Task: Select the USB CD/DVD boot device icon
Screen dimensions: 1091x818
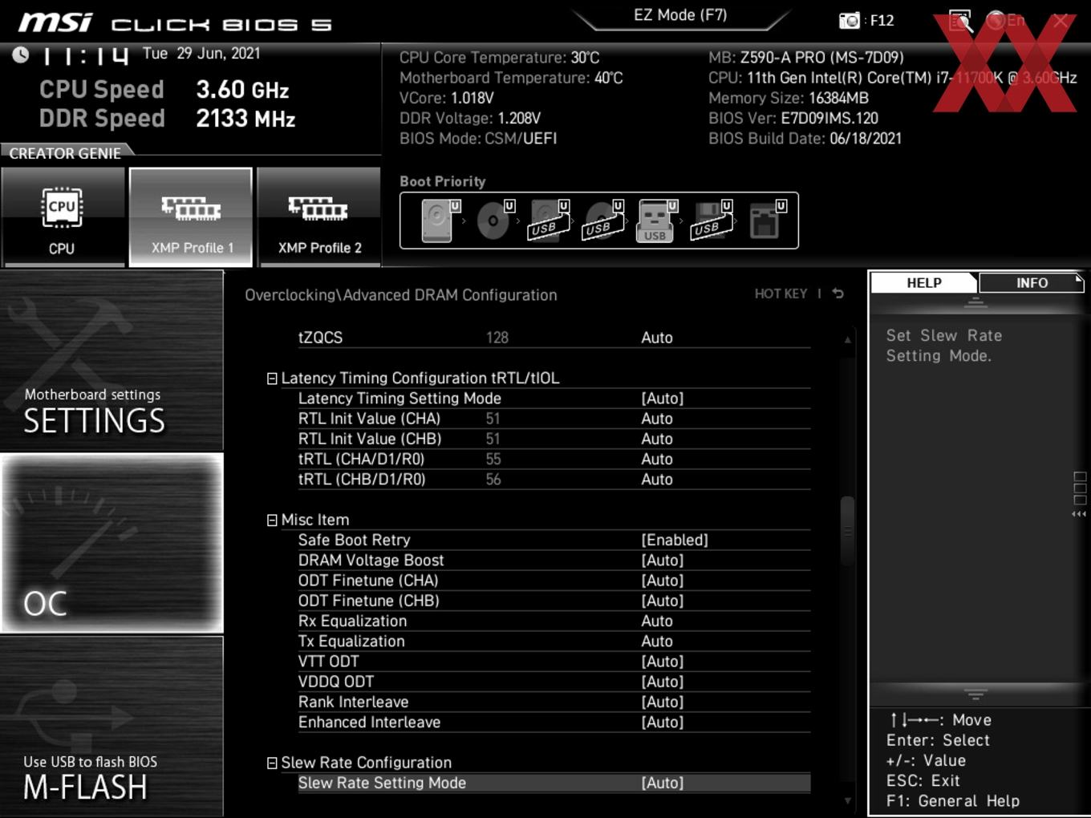Action: point(602,221)
